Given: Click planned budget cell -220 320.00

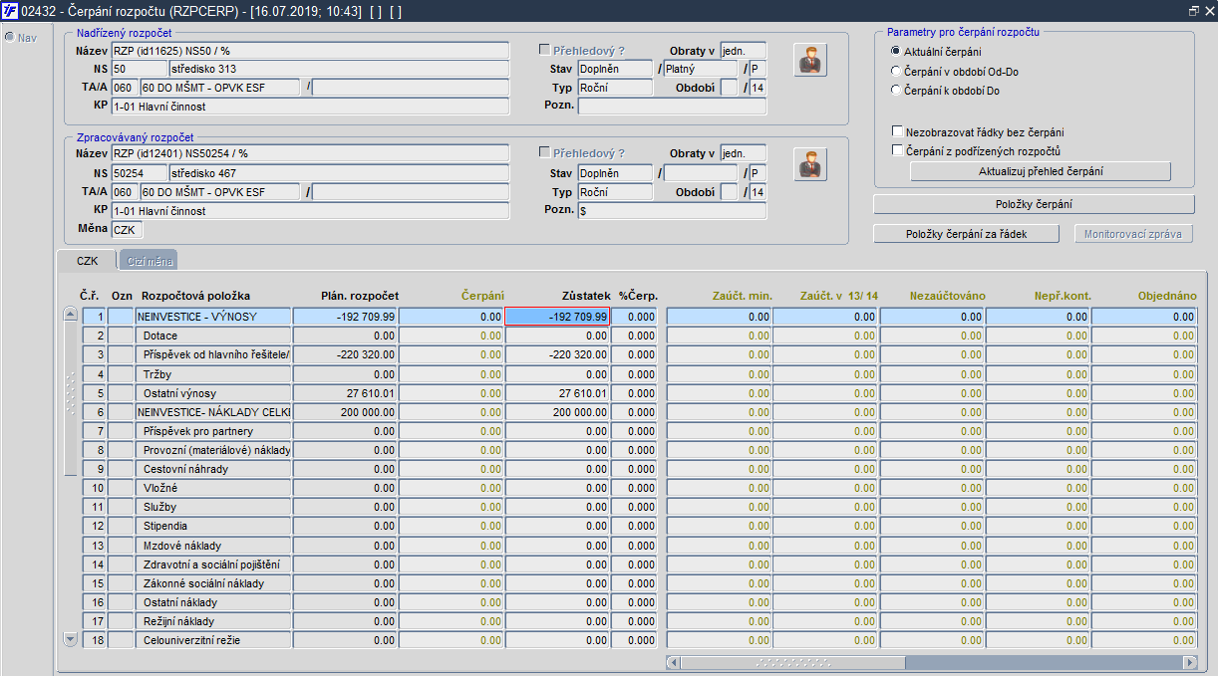Looking at the screenshot, I should click(346, 354).
